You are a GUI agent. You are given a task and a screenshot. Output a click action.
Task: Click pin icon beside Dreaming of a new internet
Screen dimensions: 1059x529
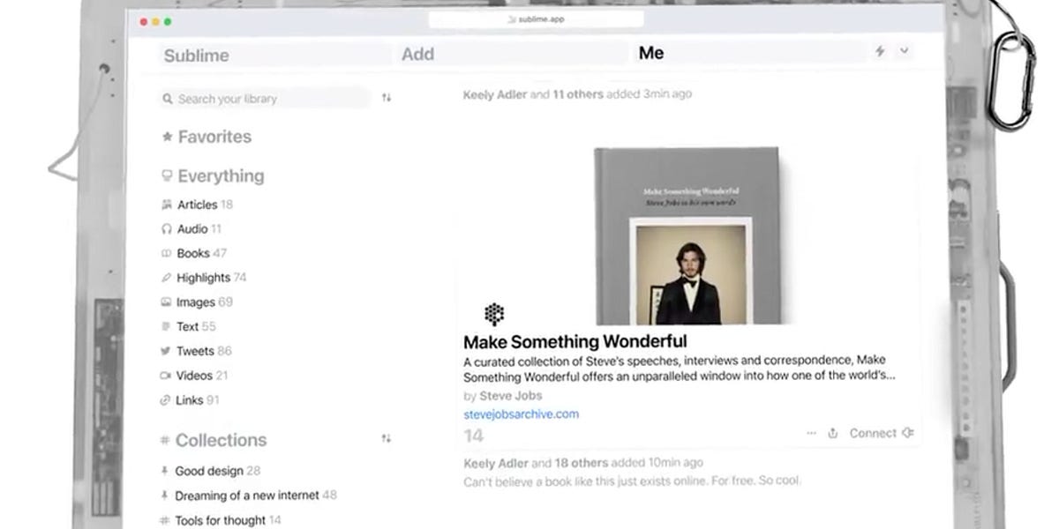click(164, 495)
